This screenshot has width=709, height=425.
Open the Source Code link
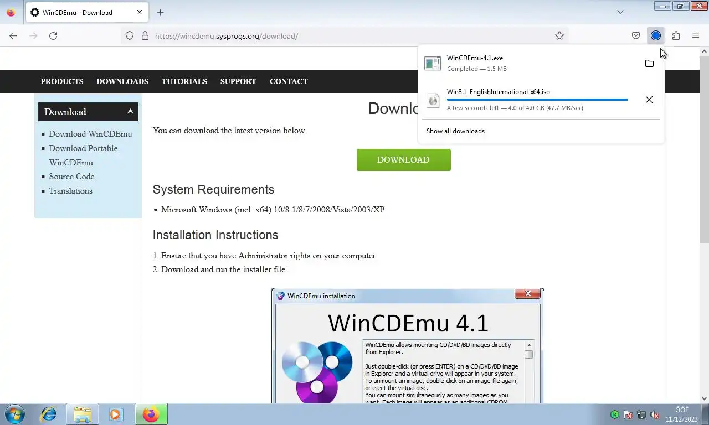coord(71,177)
